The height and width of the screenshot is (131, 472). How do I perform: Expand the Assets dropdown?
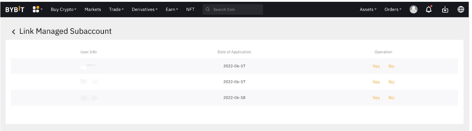(x=368, y=10)
